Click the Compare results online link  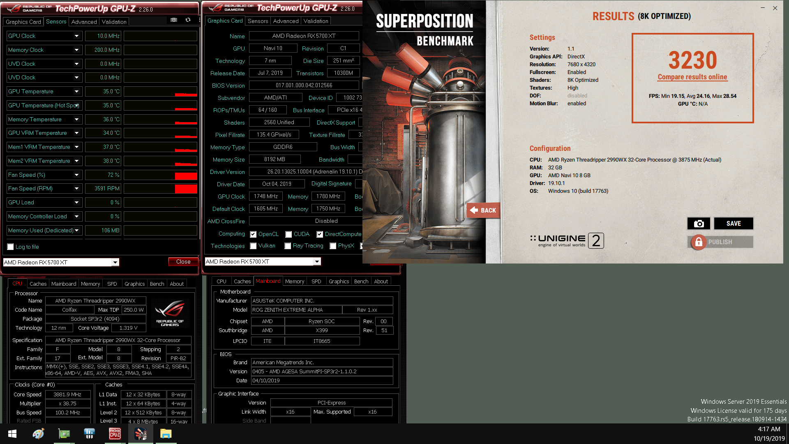point(692,77)
